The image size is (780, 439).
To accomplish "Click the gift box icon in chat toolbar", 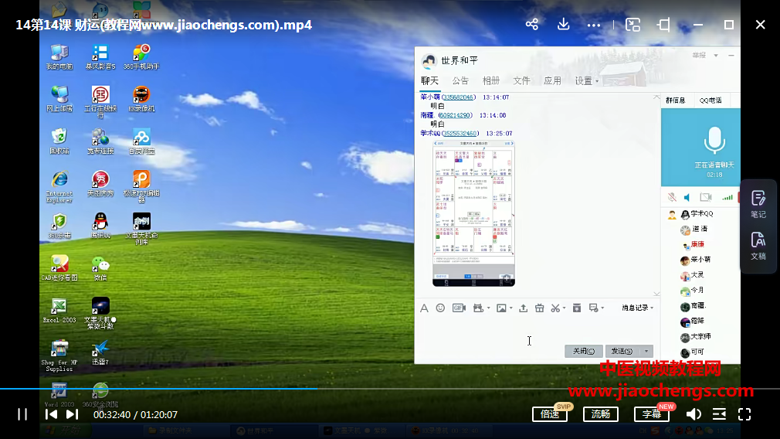I will point(539,308).
